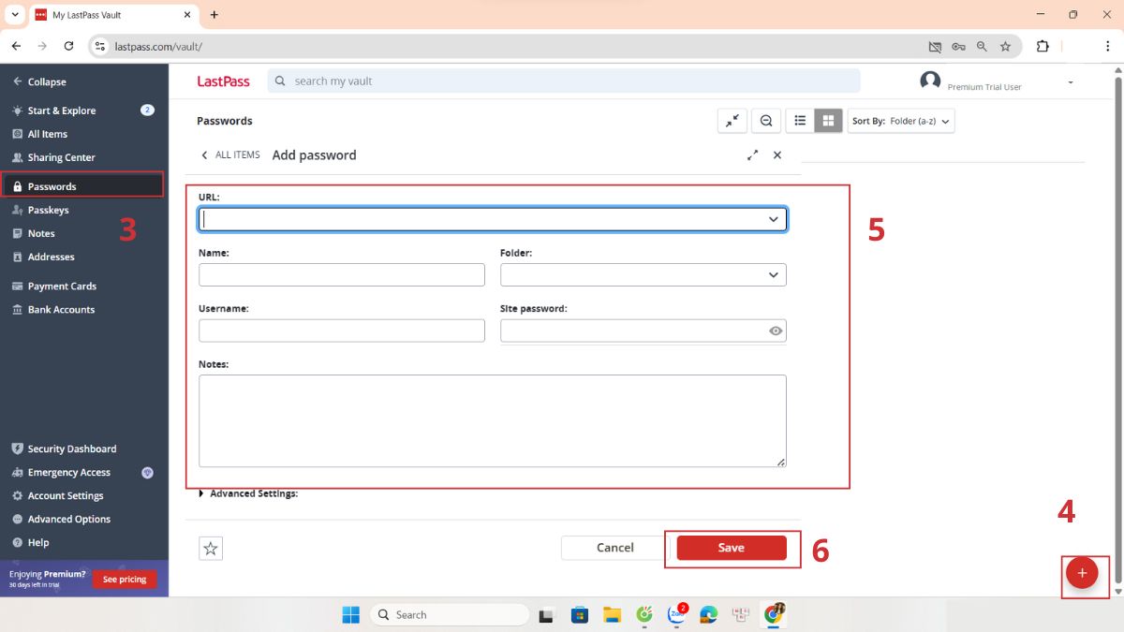Click the See pricing button

pos(125,580)
